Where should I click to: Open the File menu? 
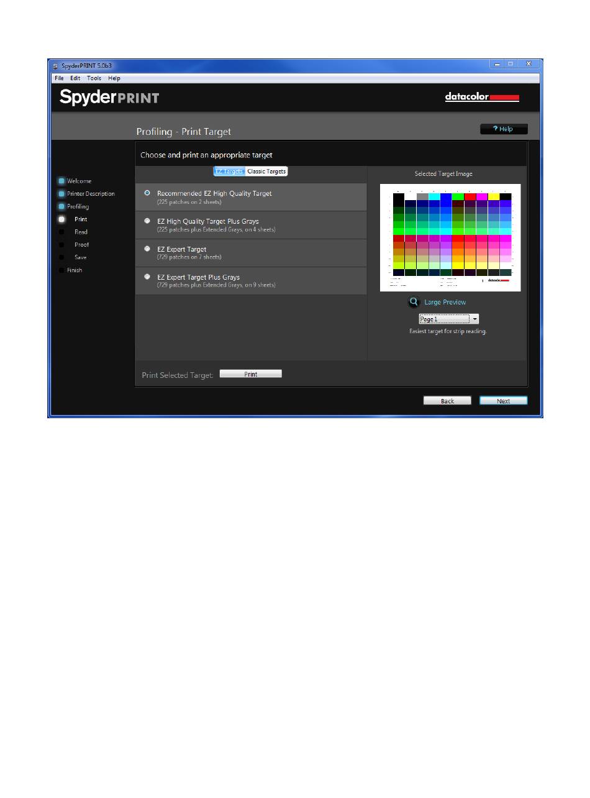coord(59,78)
